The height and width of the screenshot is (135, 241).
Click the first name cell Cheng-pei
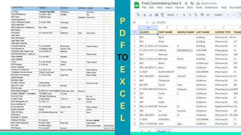tap(167, 80)
